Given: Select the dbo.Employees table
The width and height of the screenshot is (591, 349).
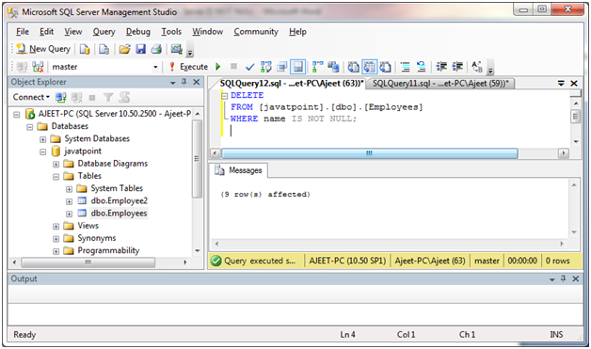Looking at the screenshot, I should [119, 214].
